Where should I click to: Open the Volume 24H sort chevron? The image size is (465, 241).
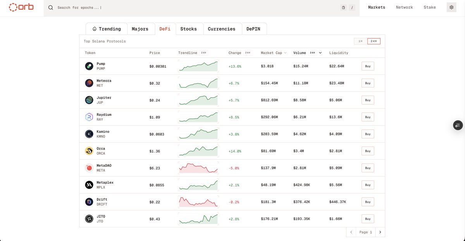pyautogui.click(x=320, y=53)
